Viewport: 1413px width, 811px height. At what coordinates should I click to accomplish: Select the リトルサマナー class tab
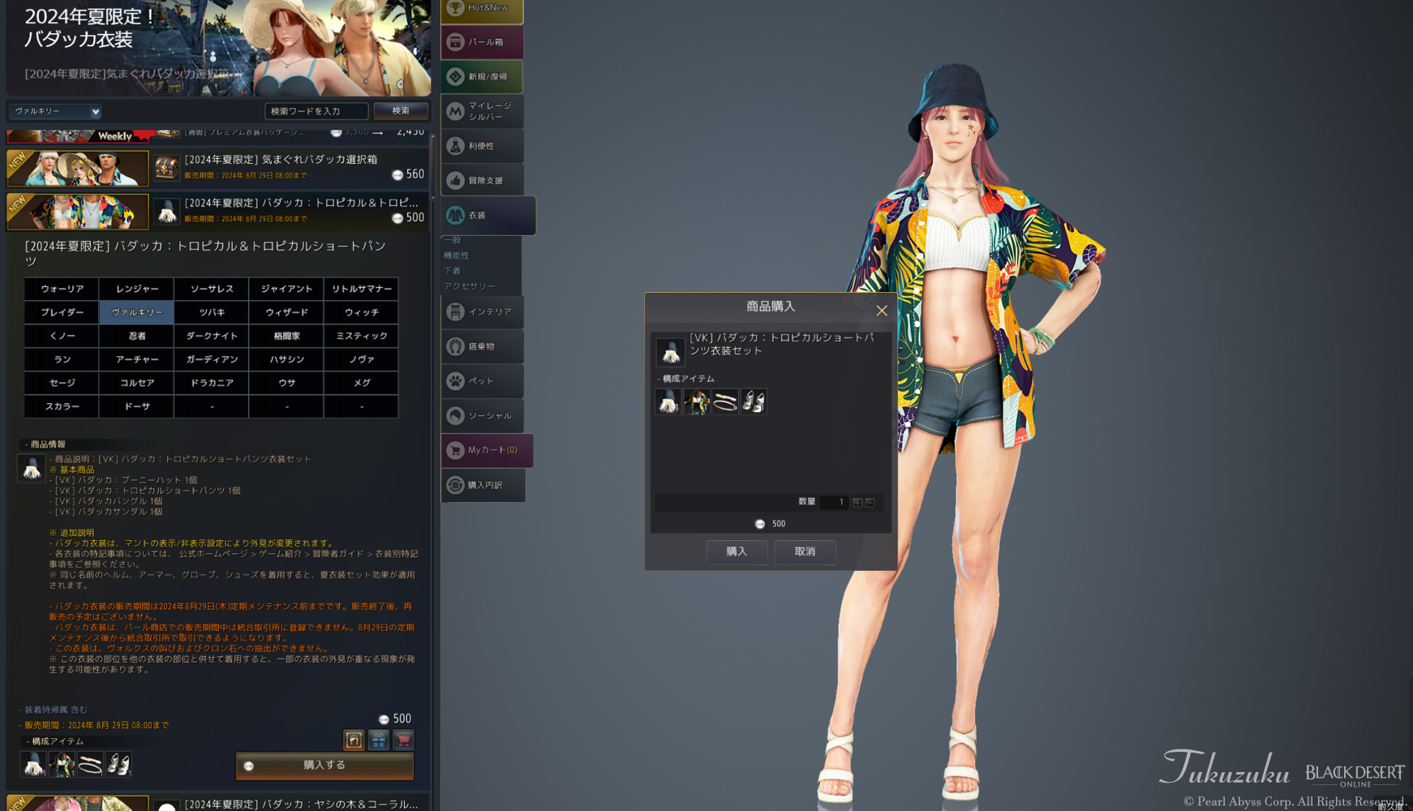click(362, 289)
